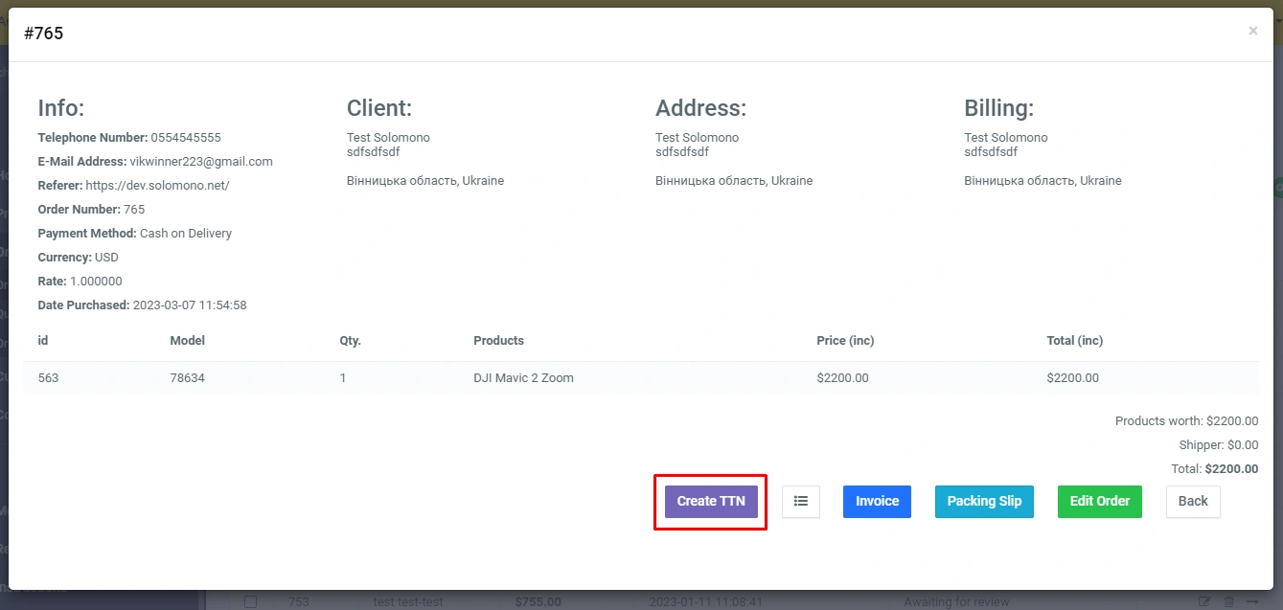Click the Products column header
1283x610 pixels.
point(498,341)
